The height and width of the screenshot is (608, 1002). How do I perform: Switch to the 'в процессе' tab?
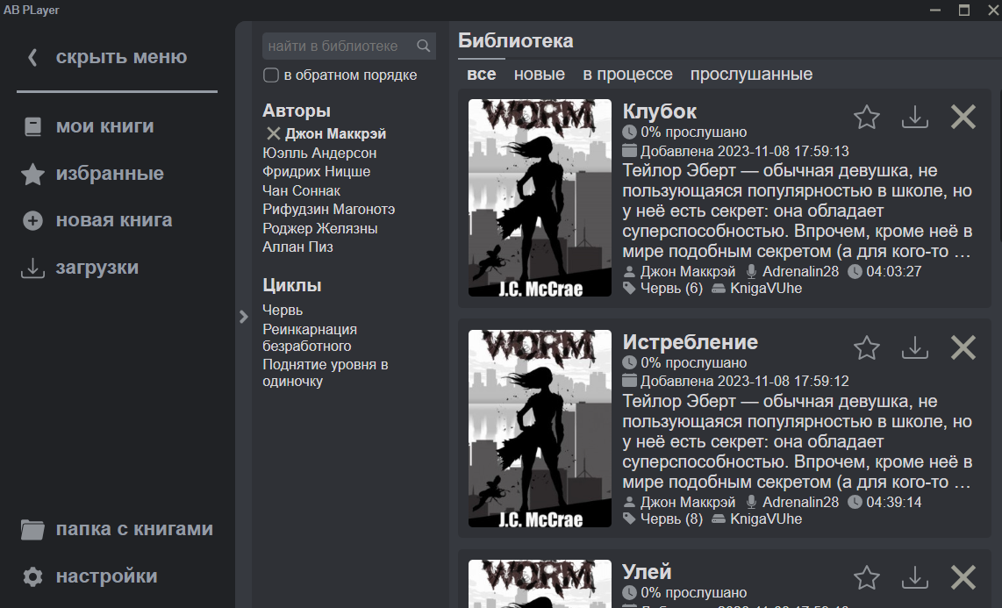[627, 74]
